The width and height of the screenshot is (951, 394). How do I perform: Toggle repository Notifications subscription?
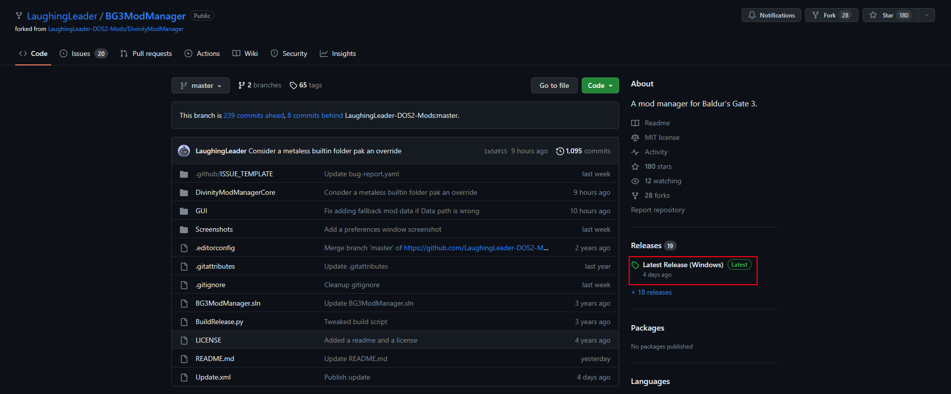point(771,15)
